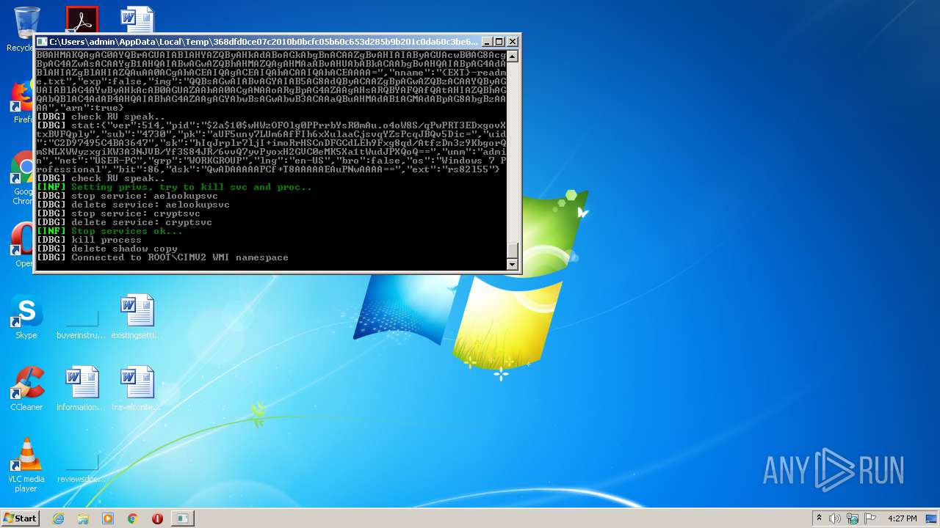
Task: Select the information... Word document
Action: click(x=82, y=389)
